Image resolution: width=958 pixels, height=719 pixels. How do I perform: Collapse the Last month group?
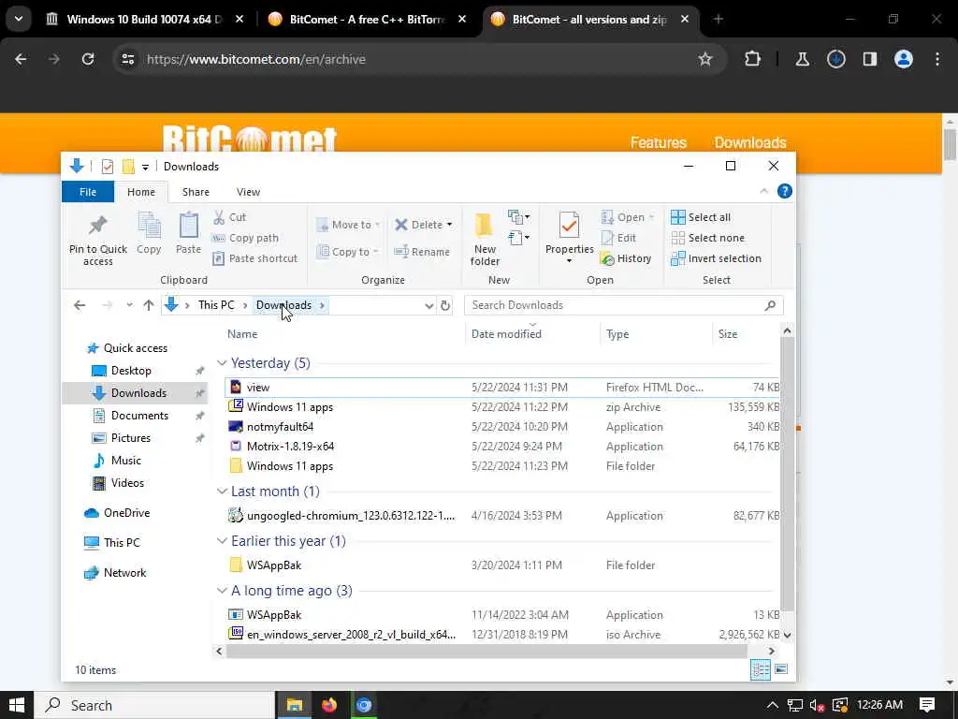point(222,492)
